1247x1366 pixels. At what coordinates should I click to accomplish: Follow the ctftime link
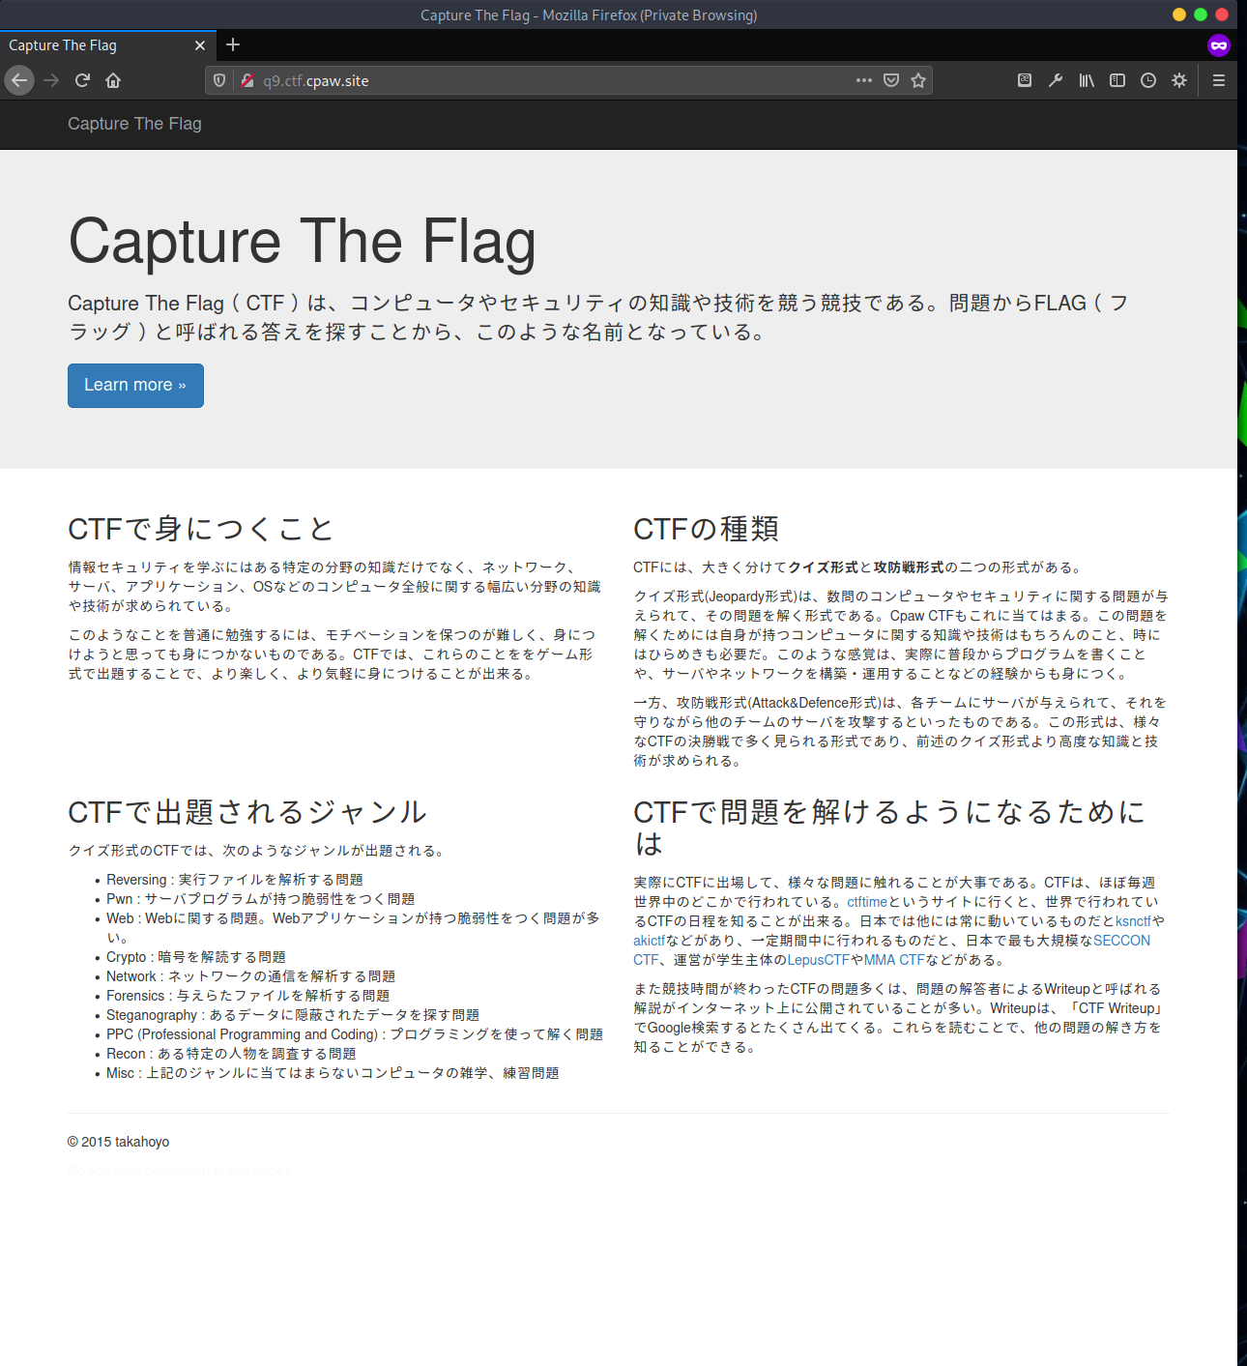[x=867, y=902]
